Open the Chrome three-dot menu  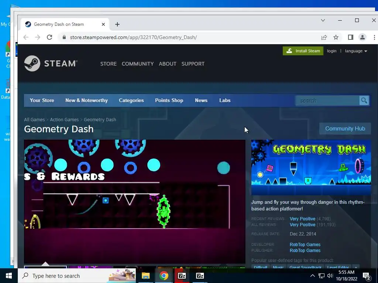click(x=374, y=37)
